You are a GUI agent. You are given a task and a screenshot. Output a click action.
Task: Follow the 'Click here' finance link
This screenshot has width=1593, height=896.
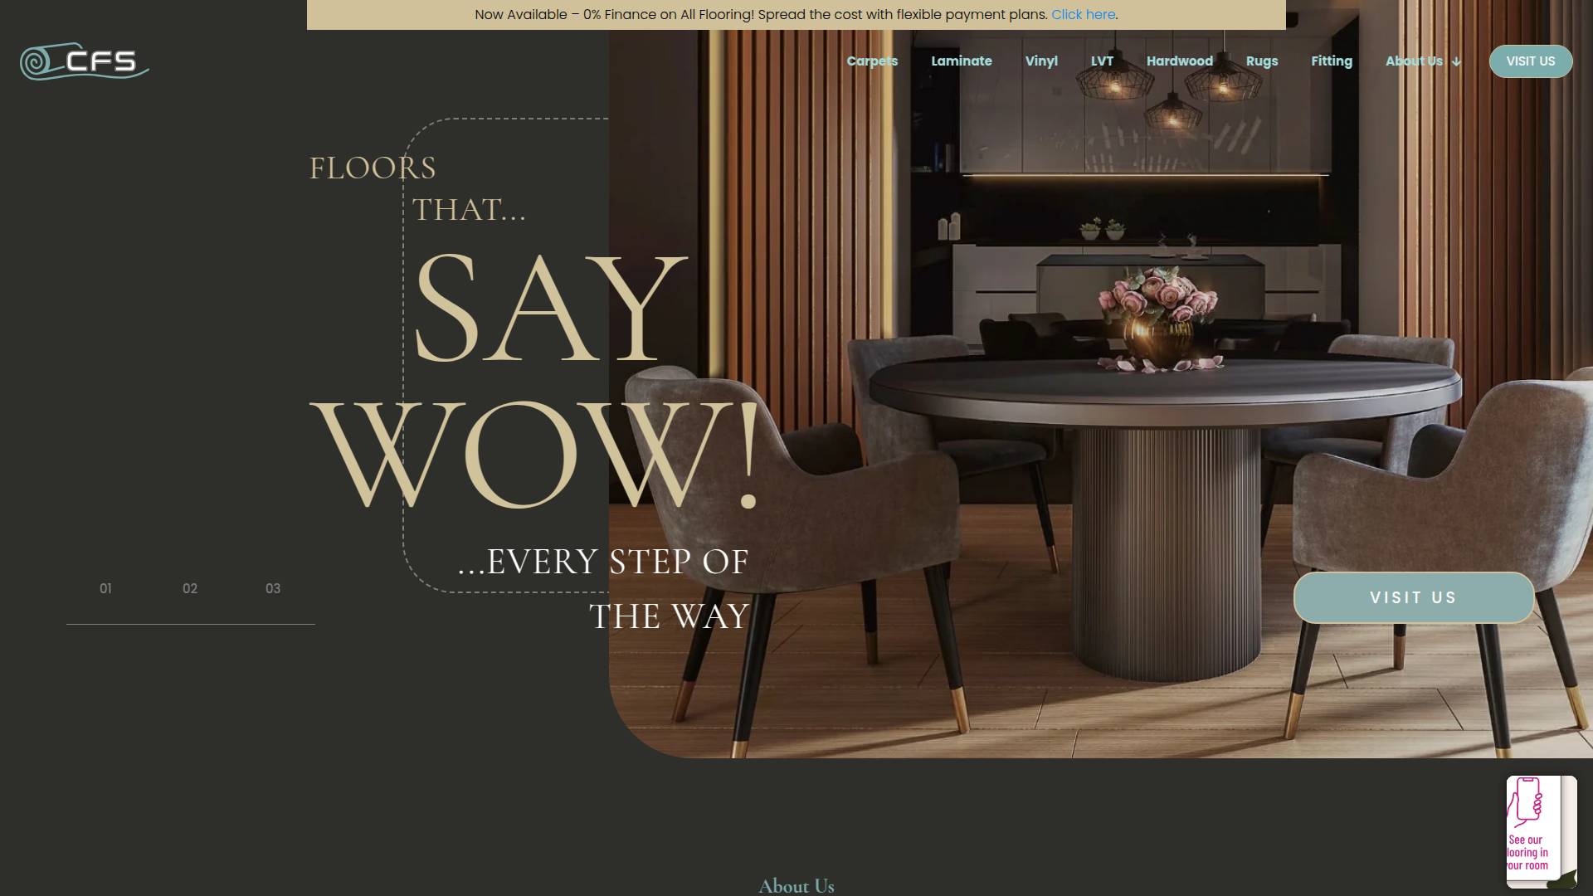(1083, 15)
